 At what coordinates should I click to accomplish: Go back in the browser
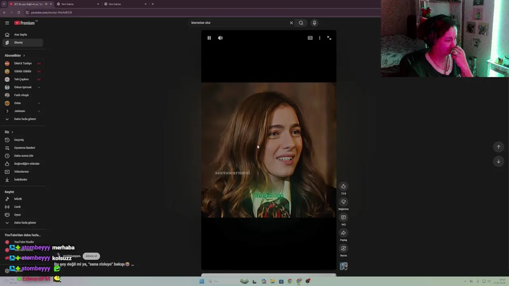click(4, 12)
